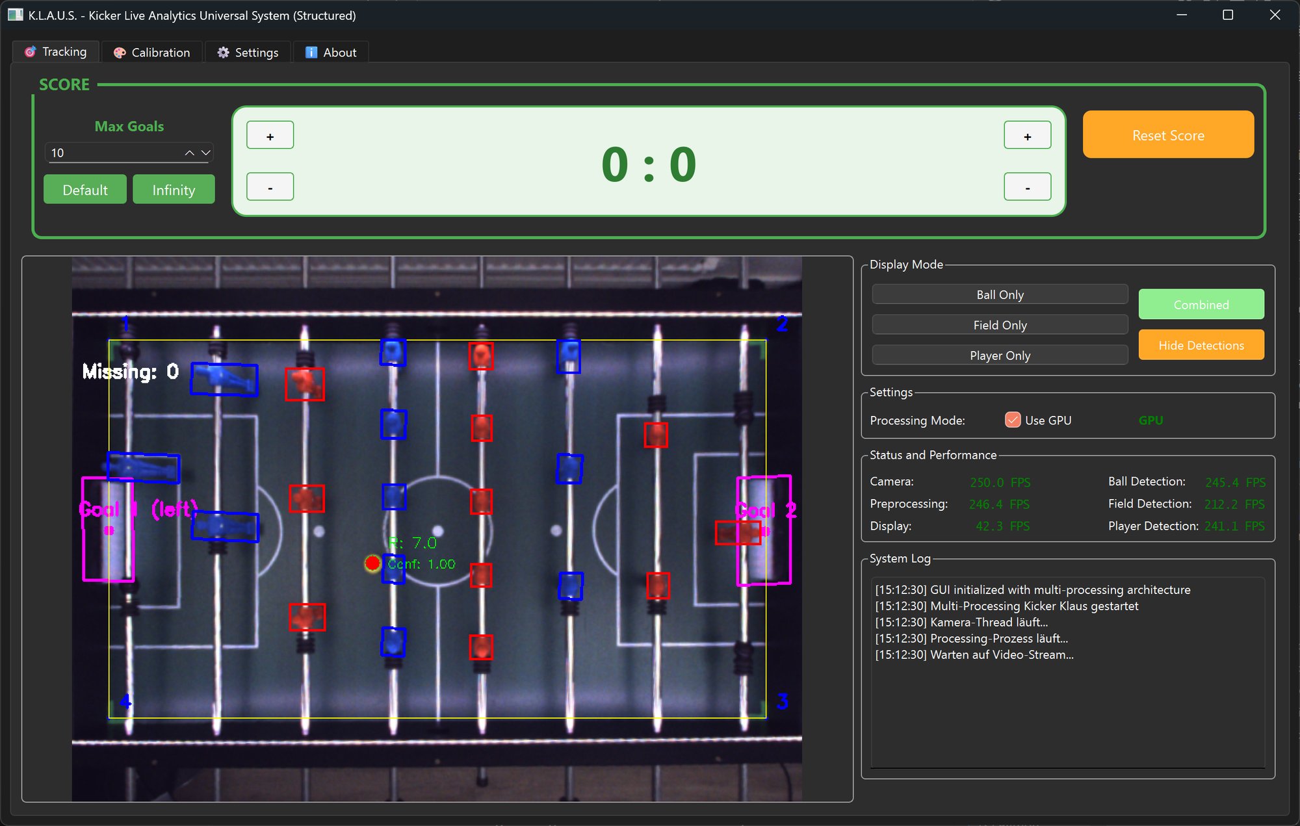Increase left team score with plus
The width and height of the screenshot is (1300, 826).
[270, 136]
